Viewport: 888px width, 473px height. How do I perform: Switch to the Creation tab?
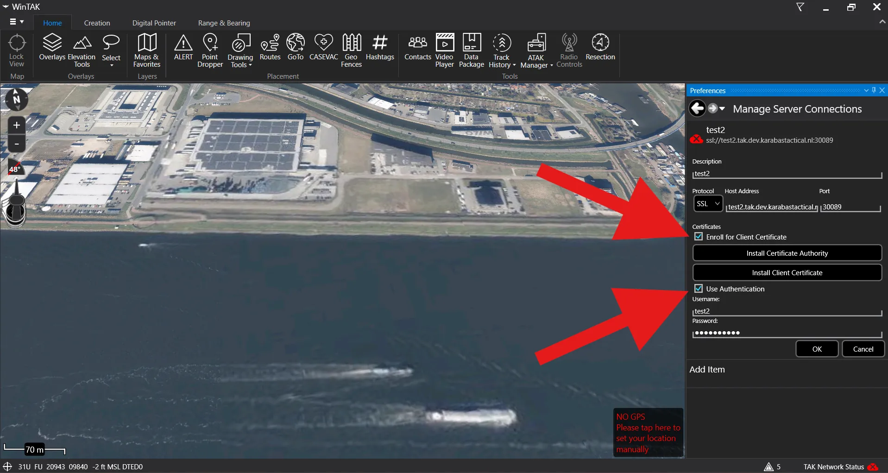click(x=97, y=23)
